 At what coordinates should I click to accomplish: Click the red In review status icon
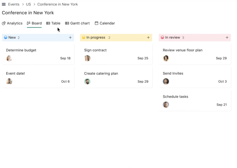pyautogui.click(x=162, y=37)
